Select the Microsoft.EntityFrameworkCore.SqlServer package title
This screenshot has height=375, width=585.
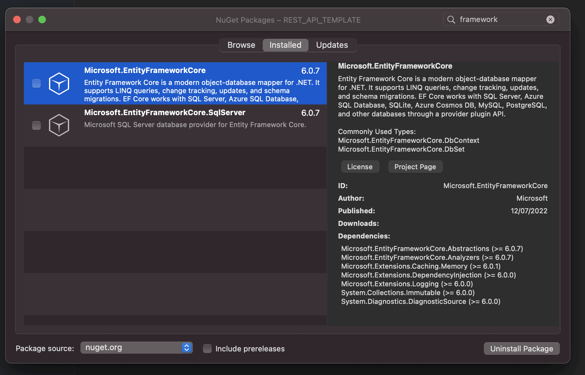(165, 113)
